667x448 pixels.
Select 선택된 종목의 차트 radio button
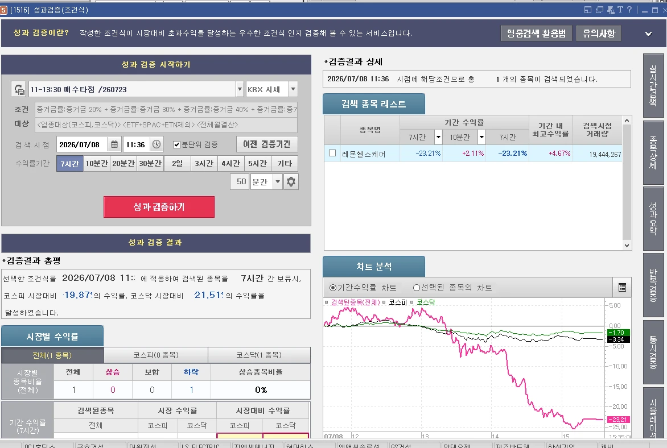pyautogui.click(x=417, y=288)
